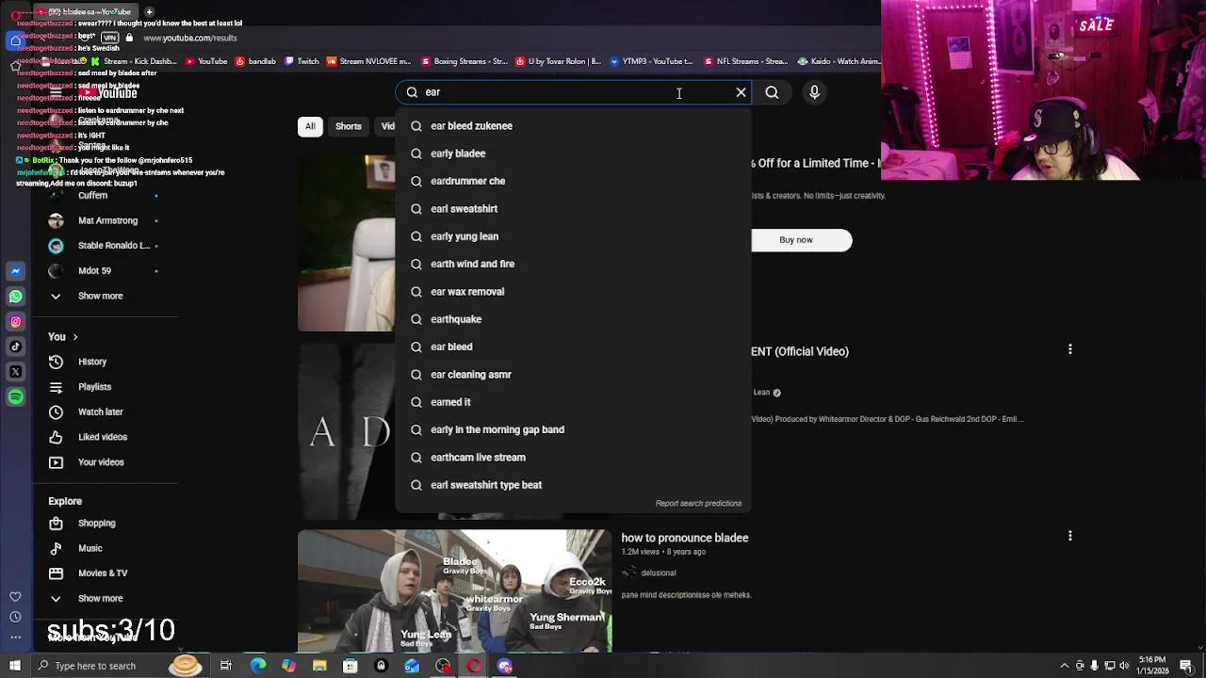Open 'delusional' channel link
The height and width of the screenshot is (678, 1206).
click(x=659, y=573)
